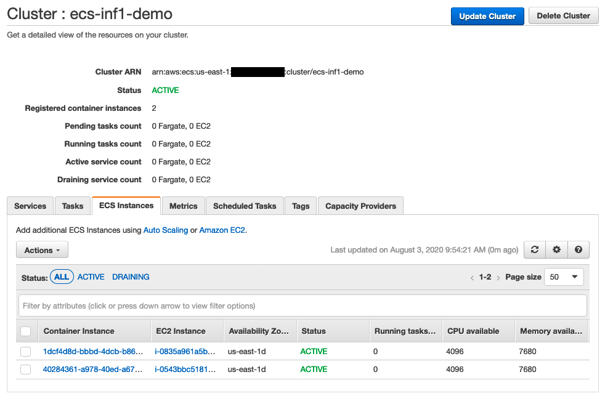Check the 40284361 container instance row
Image resolution: width=605 pixels, height=396 pixels.
26,370
